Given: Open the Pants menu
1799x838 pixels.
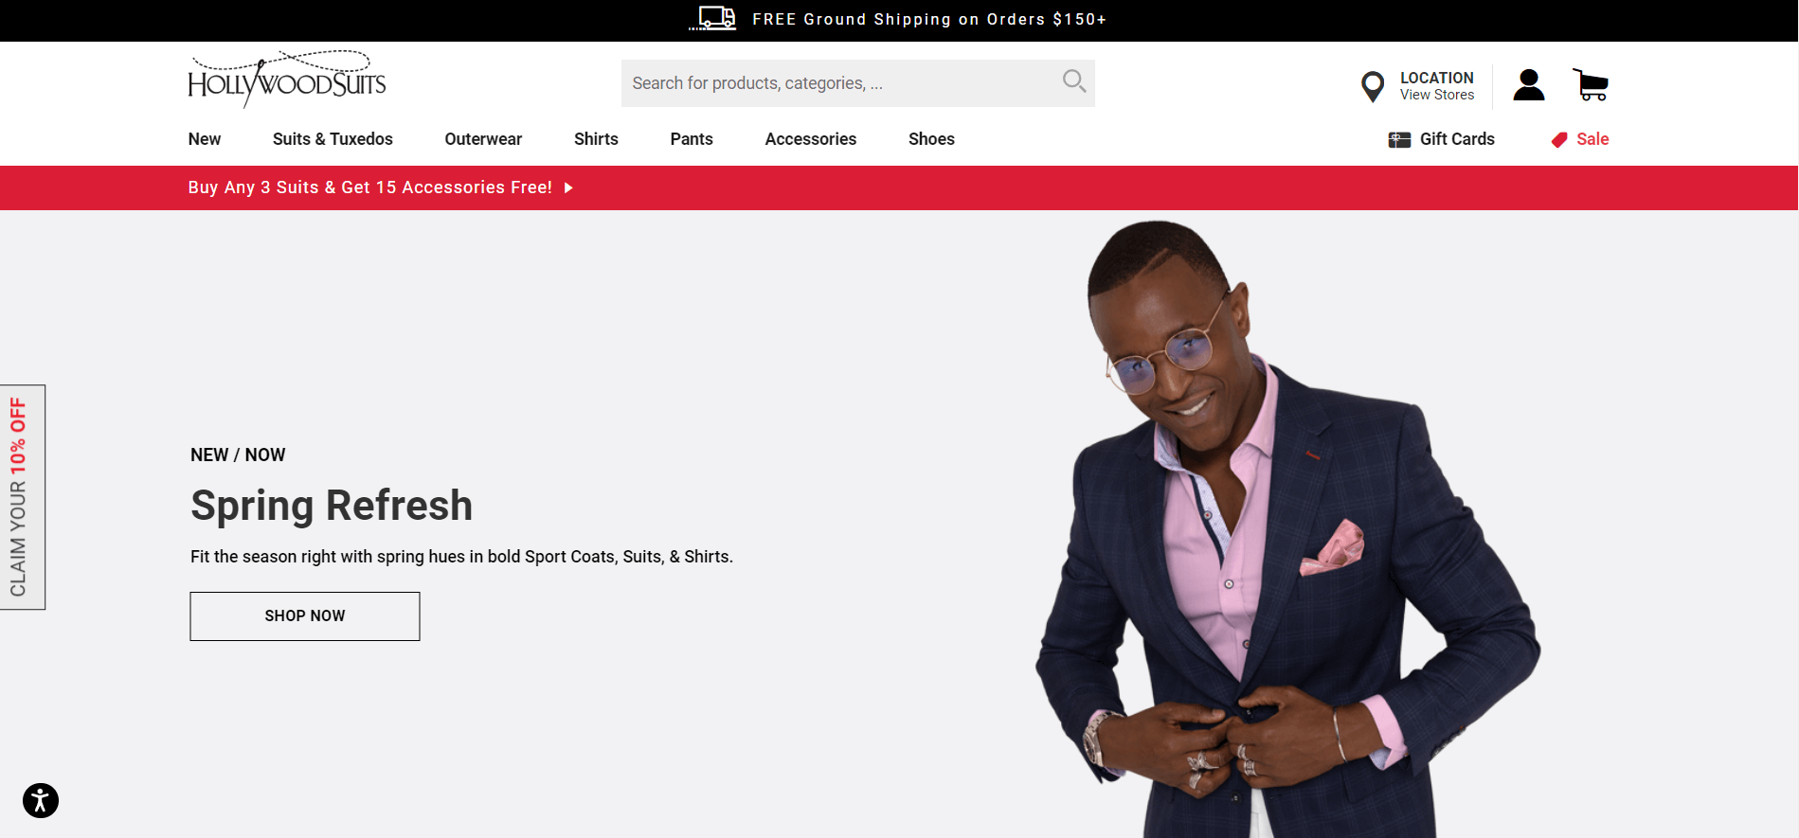Looking at the screenshot, I should 692,139.
